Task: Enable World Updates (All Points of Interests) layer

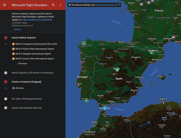Action: (6, 73)
